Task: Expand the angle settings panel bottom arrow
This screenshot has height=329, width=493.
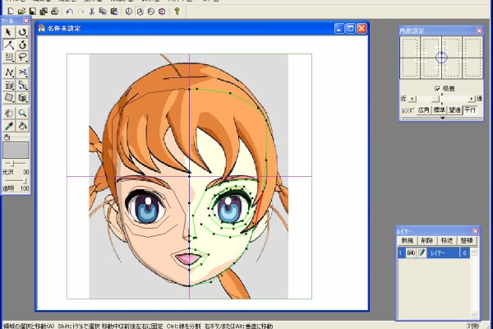Action: click(442, 118)
